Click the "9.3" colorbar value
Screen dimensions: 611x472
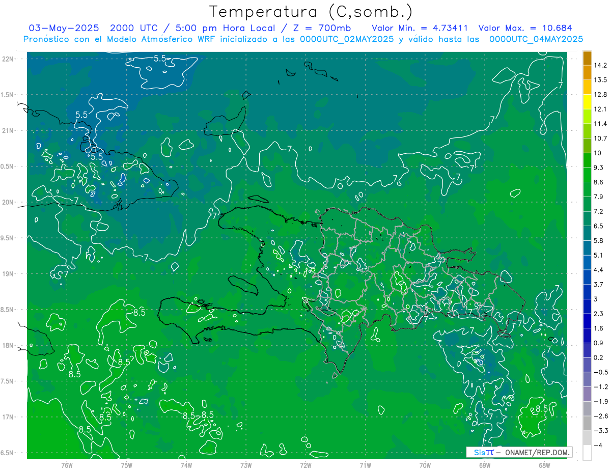coord(599,168)
